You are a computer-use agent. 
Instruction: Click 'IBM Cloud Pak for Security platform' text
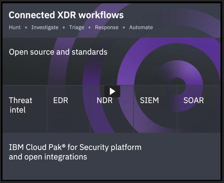pos(75,147)
